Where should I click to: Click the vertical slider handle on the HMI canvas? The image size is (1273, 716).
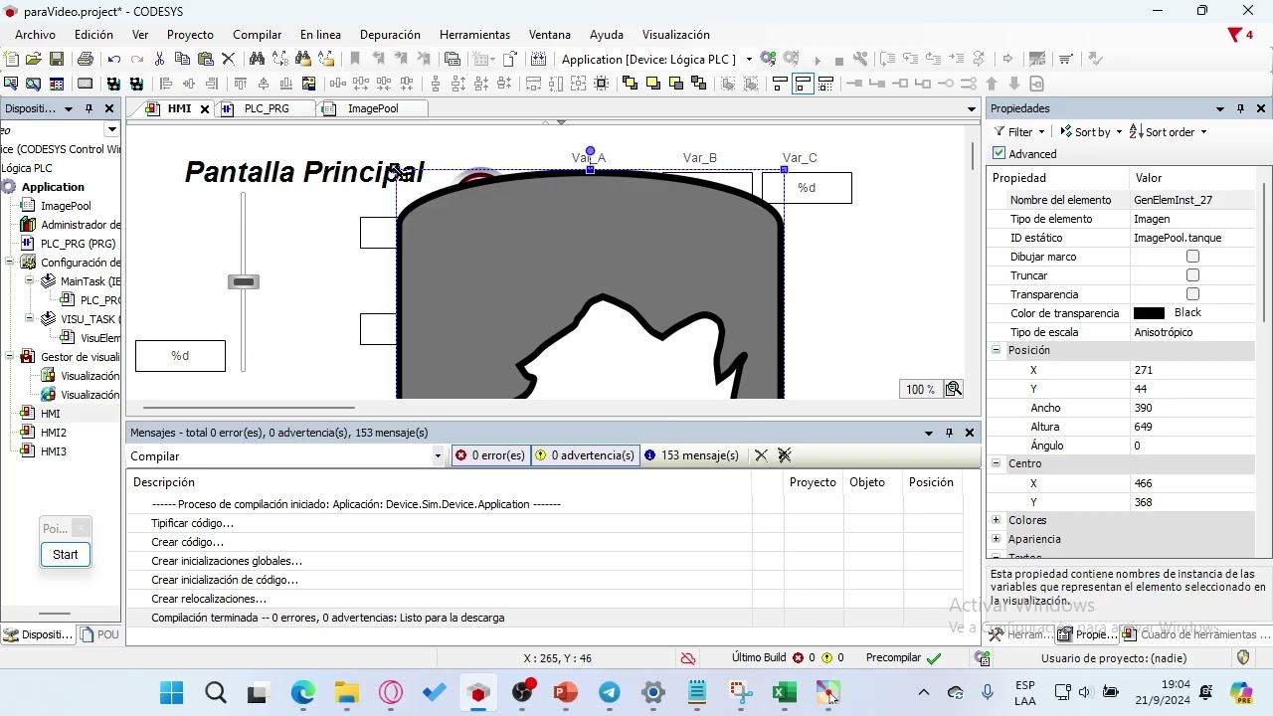click(x=244, y=282)
